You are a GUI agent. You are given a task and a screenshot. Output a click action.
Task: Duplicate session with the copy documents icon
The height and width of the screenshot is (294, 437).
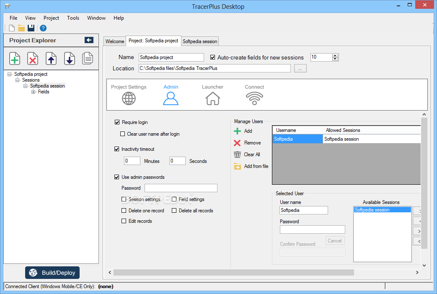88,59
